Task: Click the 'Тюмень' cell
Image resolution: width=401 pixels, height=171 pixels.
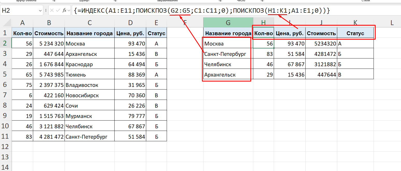Action: tap(90, 75)
